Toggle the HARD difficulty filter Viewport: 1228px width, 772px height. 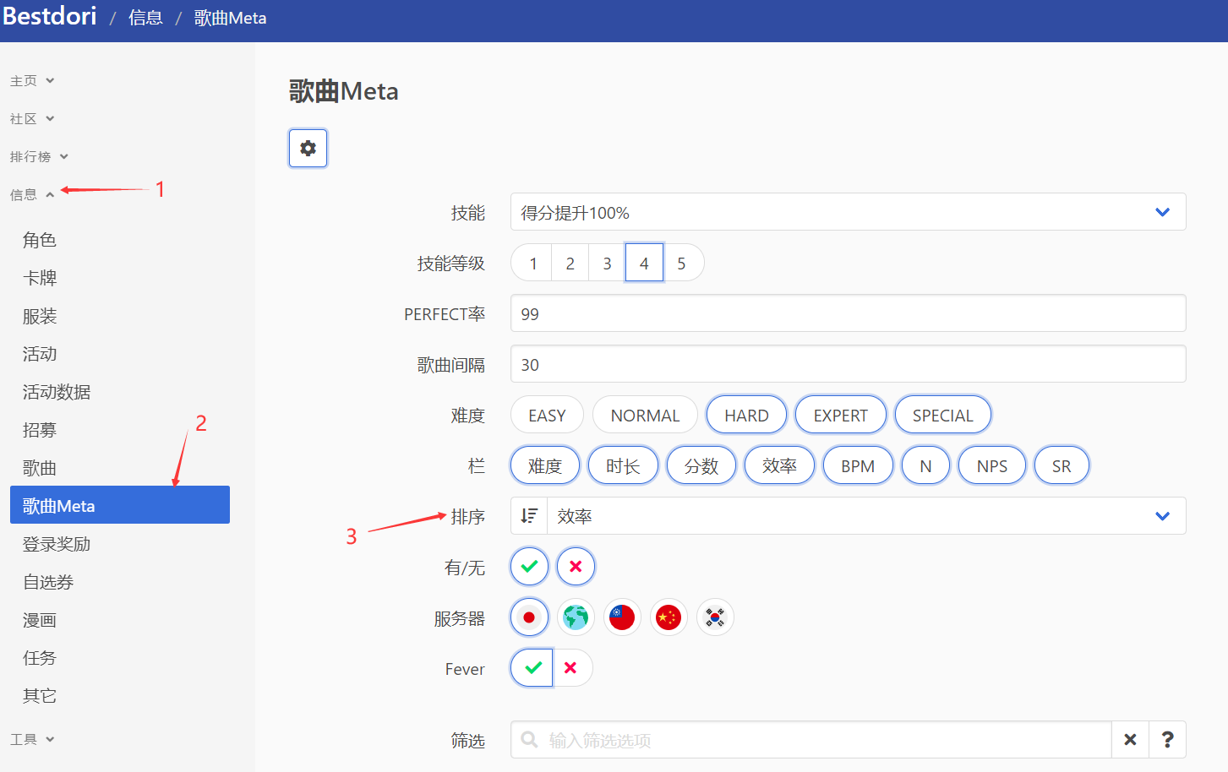746,415
